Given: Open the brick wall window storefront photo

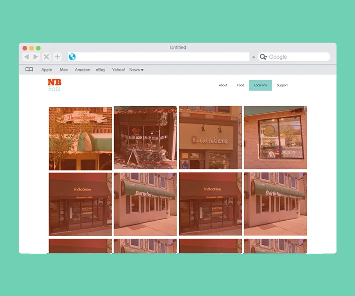Looking at the screenshot, I should pyautogui.click(x=276, y=138).
